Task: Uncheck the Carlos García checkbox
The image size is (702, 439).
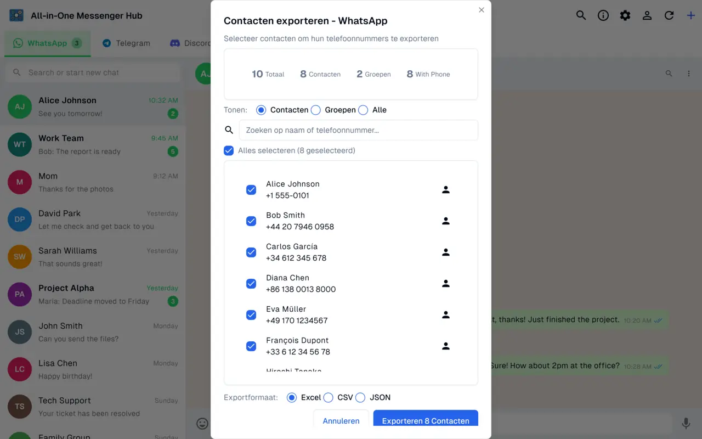Action: 251,252
